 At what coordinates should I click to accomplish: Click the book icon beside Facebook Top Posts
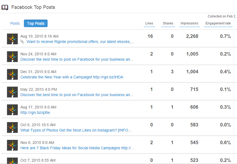(5, 7)
